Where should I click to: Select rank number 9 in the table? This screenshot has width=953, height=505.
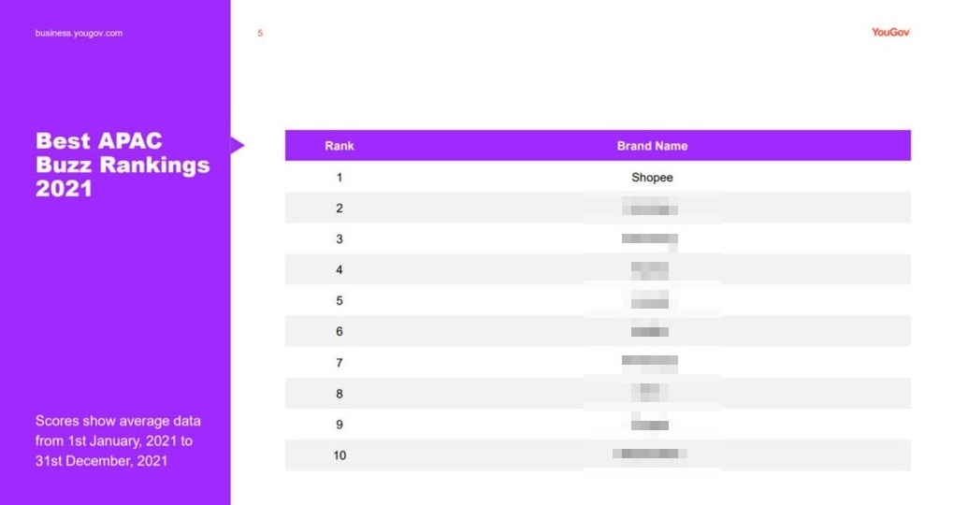(339, 425)
